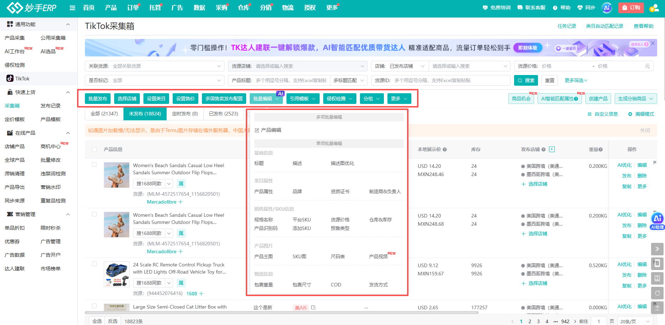
Task: Check the first Women's Beach Sandals row checkbox
Action: 94,165
